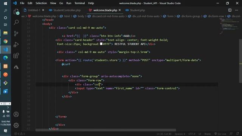
Task: Open the Selection menu
Action: [x=41, y=3]
